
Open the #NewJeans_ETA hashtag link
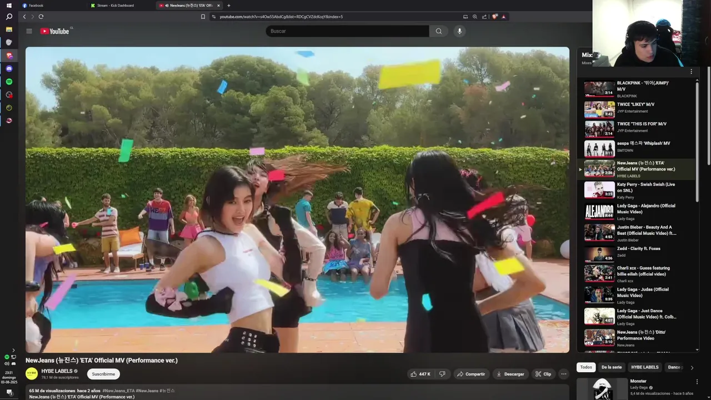[x=118, y=391]
